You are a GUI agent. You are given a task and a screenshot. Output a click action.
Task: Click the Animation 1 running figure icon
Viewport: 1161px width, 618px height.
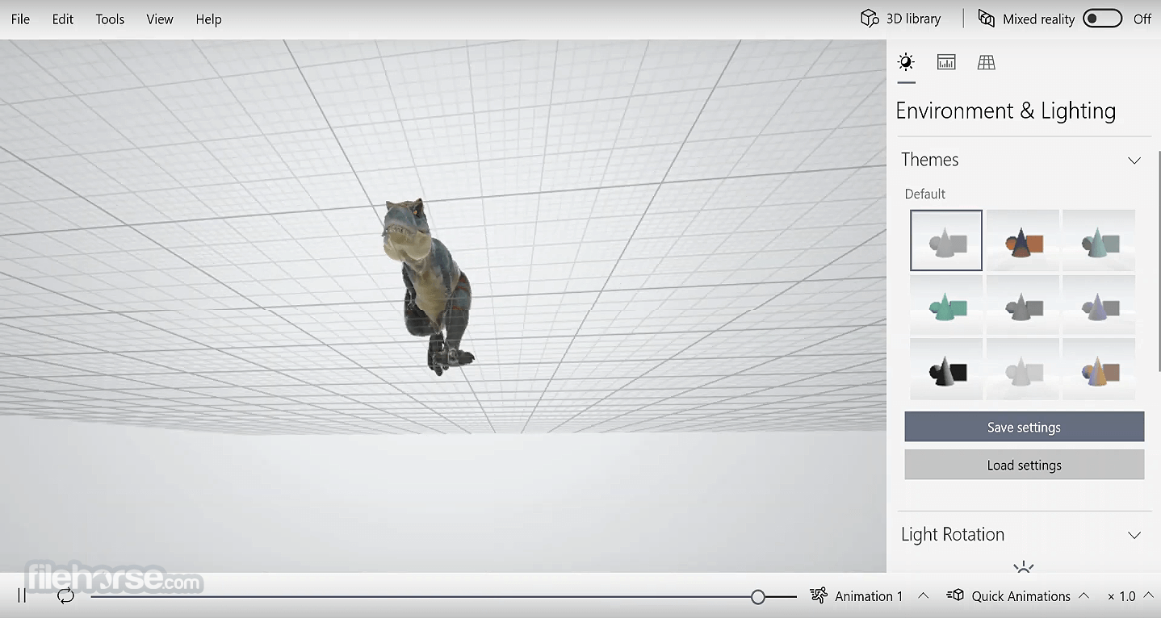point(819,596)
